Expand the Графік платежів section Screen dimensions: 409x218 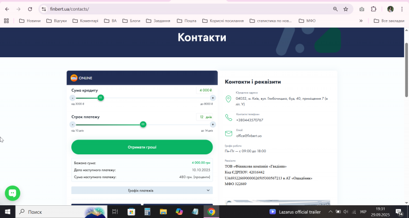(x=142, y=190)
